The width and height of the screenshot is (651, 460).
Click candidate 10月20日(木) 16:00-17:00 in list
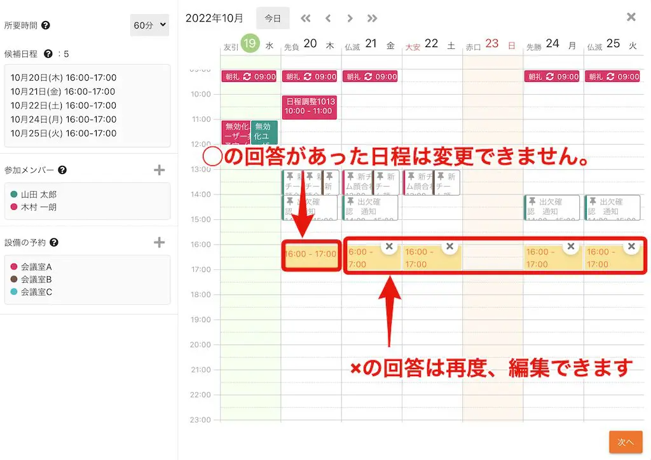pyautogui.click(x=64, y=78)
